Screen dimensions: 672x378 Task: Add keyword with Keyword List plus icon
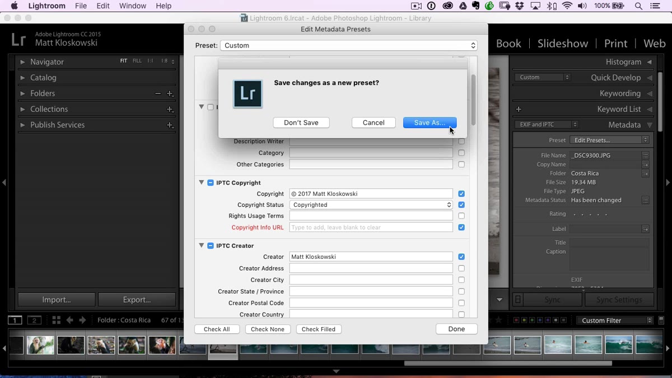click(519, 109)
